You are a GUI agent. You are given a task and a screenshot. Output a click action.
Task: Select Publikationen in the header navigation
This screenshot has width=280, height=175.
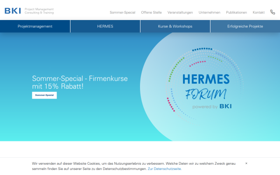pyautogui.click(x=237, y=12)
